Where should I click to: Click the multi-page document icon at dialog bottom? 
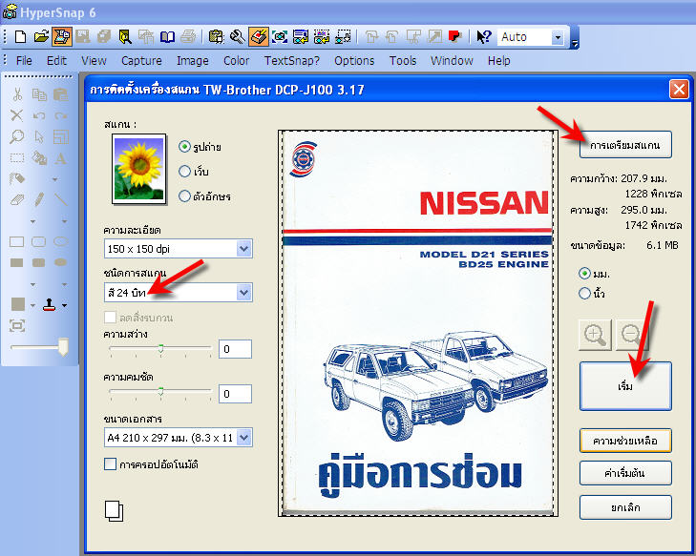[x=114, y=511]
